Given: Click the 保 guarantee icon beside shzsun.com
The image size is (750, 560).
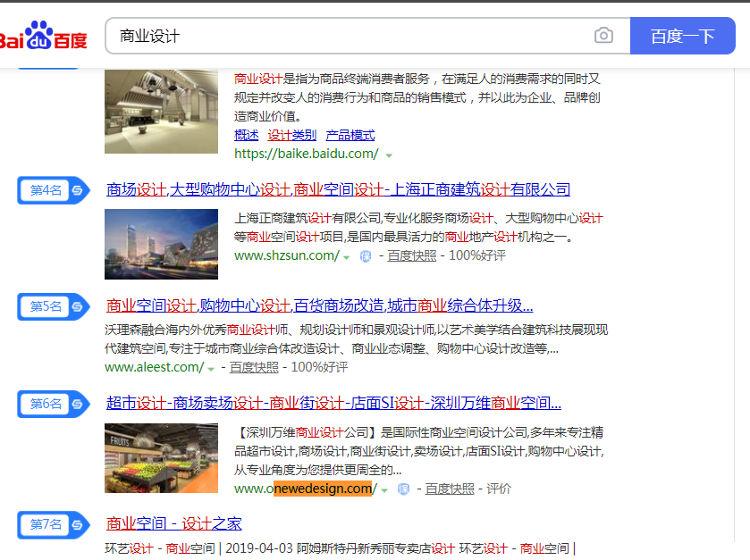Looking at the screenshot, I should [x=366, y=256].
